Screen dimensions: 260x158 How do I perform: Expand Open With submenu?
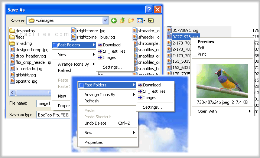pos(222,111)
